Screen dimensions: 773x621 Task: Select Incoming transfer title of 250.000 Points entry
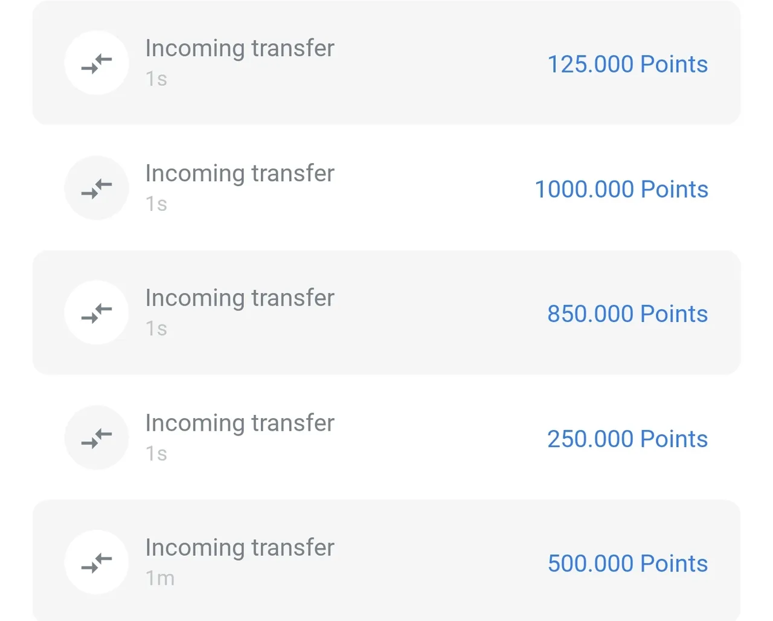pyautogui.click(x=240, y=423)
